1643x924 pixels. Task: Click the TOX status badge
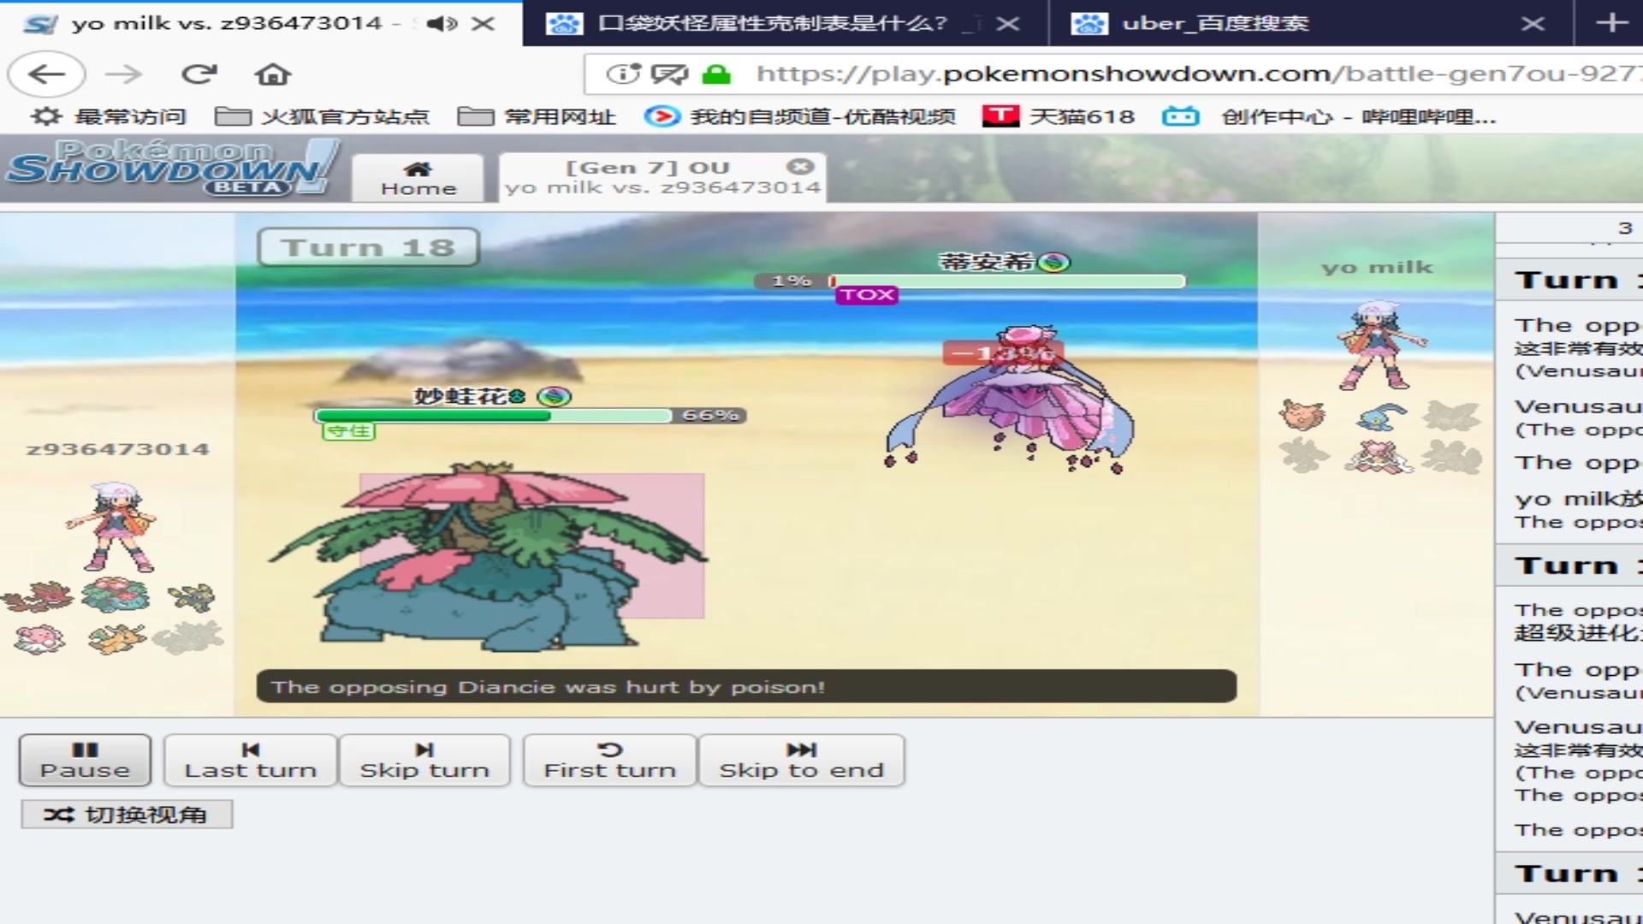pyautogui.click(x=867, y=295)
